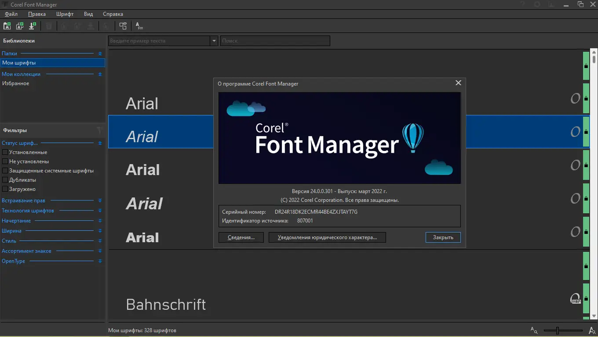
Task: Open the Шрифт menu
Action: [65, 14]
